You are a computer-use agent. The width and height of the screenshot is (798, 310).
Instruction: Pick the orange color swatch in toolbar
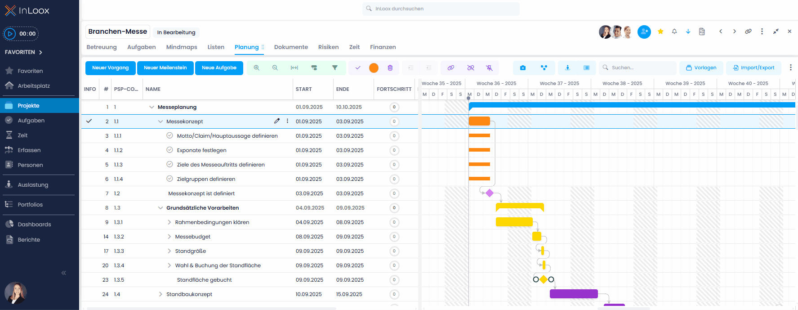[x=374, y=68]
